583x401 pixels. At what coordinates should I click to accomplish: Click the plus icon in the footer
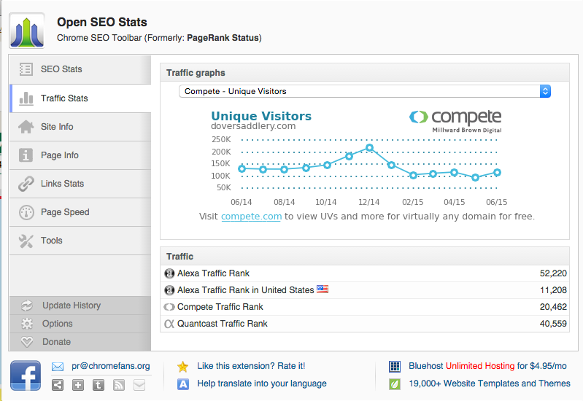[78, 385]
